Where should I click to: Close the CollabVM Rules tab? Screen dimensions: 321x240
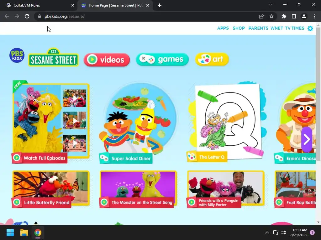coord(72,5)
